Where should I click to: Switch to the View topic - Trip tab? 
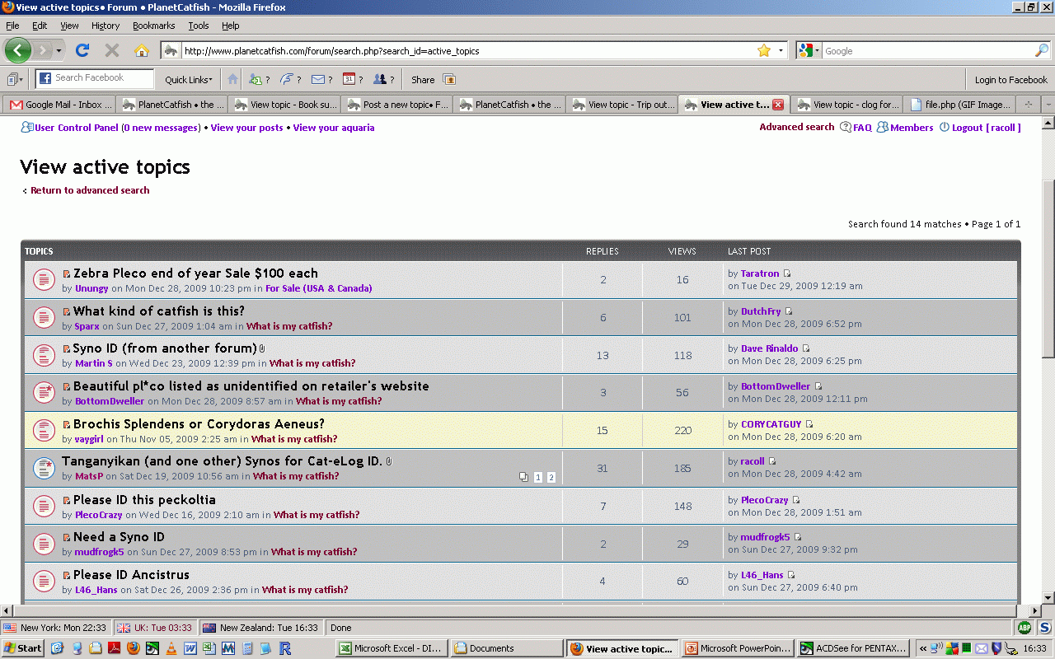pyautogui.click(x=621, y=105)
